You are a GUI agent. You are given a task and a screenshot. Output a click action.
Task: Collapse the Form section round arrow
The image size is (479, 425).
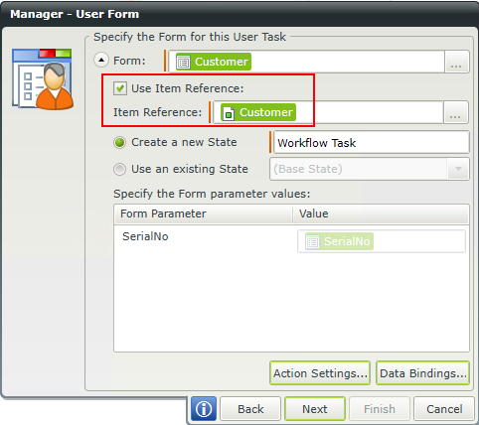tap(101, 61)
